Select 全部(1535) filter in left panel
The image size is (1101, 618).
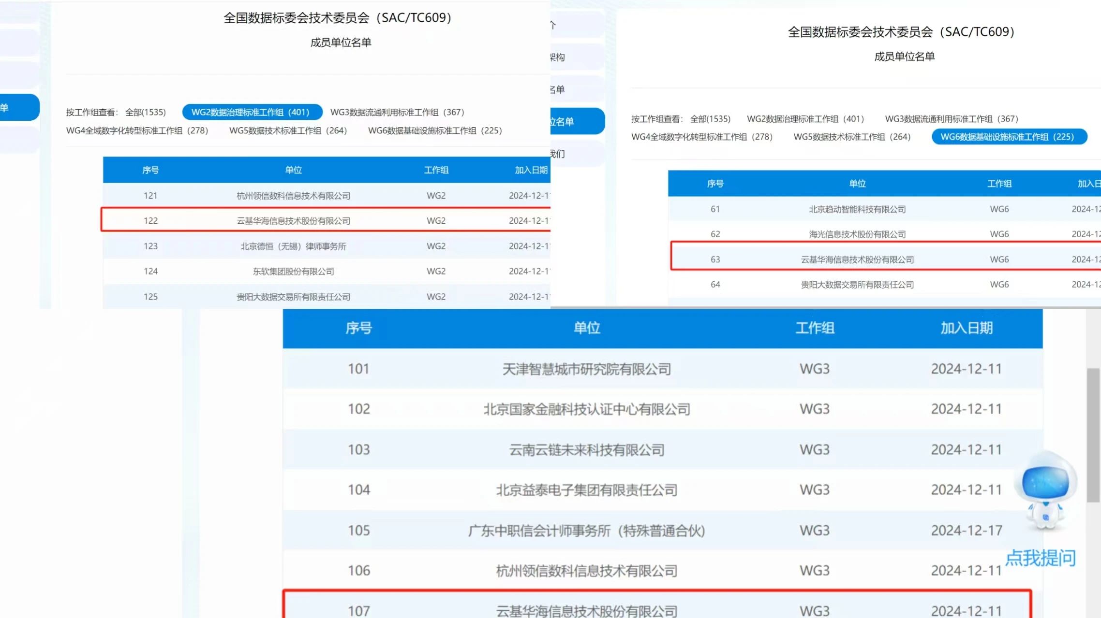[x=145, y=112]
